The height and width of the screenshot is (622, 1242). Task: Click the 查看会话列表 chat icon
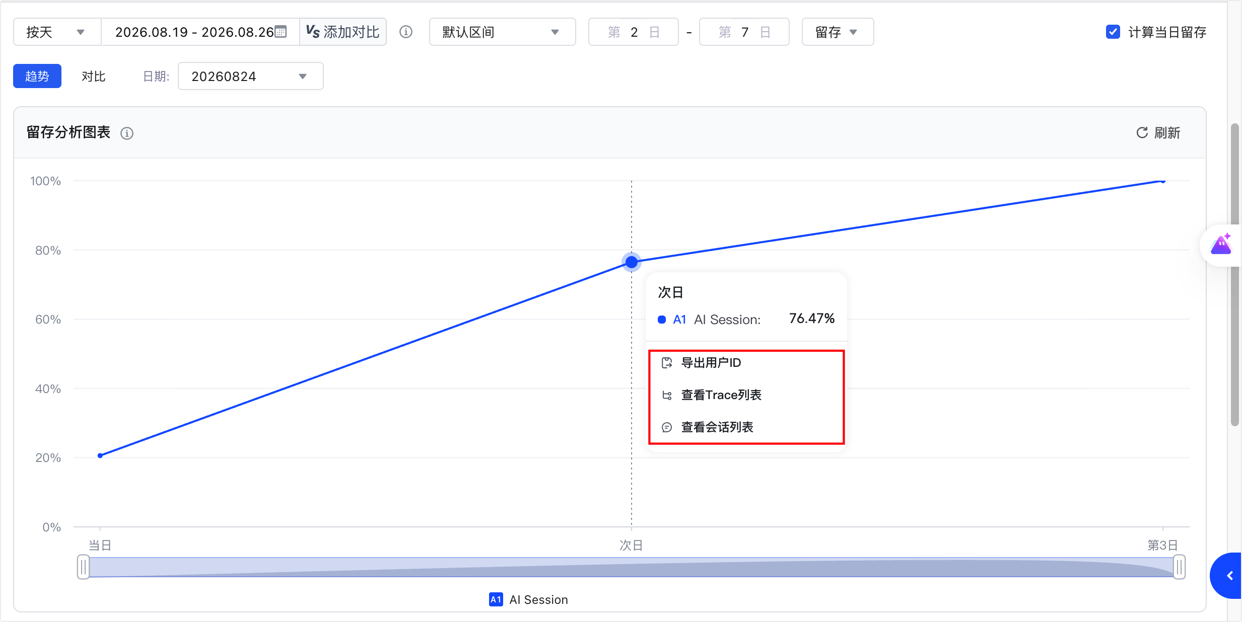[667, 427]
